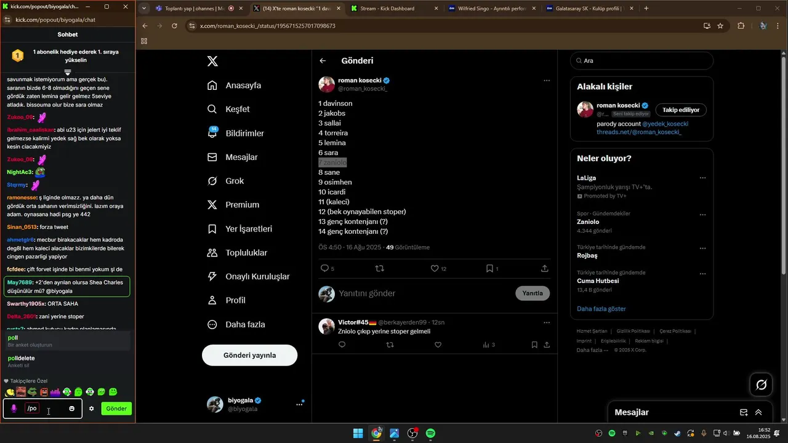Click Gönderi yayınla post button
Viewport: 788px width, 443px height.
pos(249,355)
